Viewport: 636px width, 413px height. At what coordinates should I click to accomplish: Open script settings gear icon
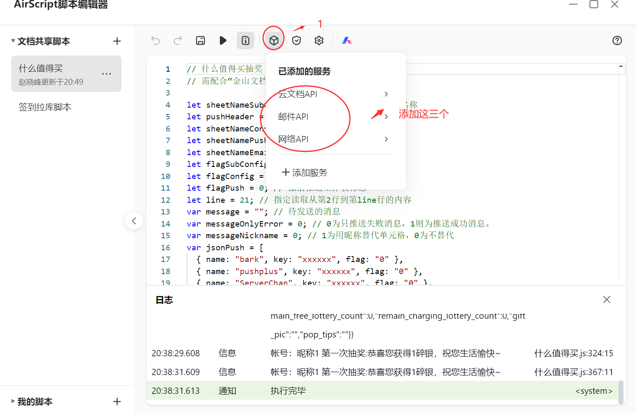click(x=319, y=40)
